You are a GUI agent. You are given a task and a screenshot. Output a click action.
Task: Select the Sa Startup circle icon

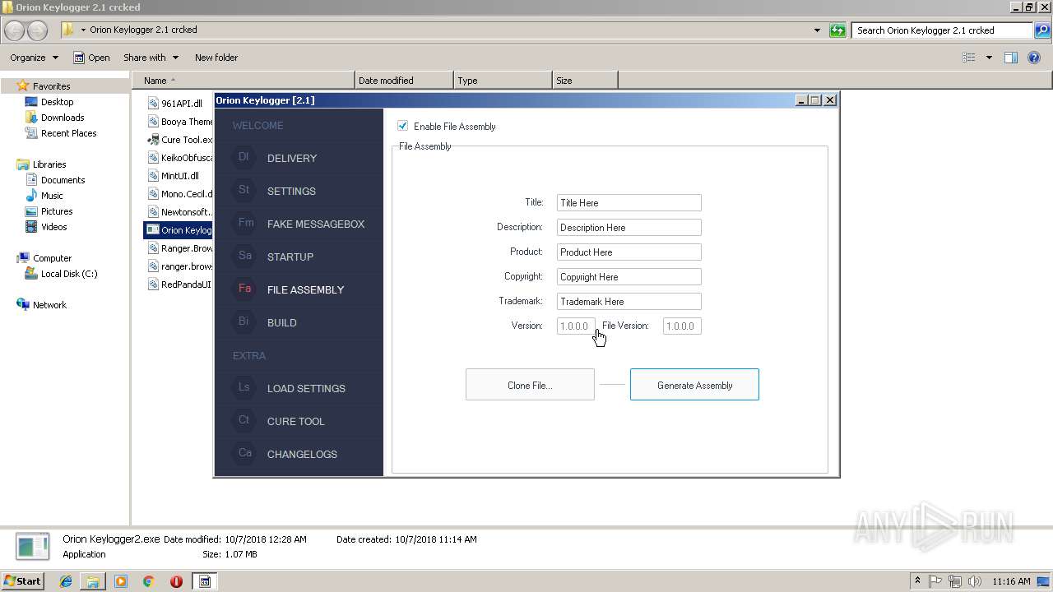(x=244, y=256)
